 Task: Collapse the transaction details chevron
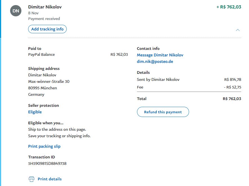coord(238,30)
